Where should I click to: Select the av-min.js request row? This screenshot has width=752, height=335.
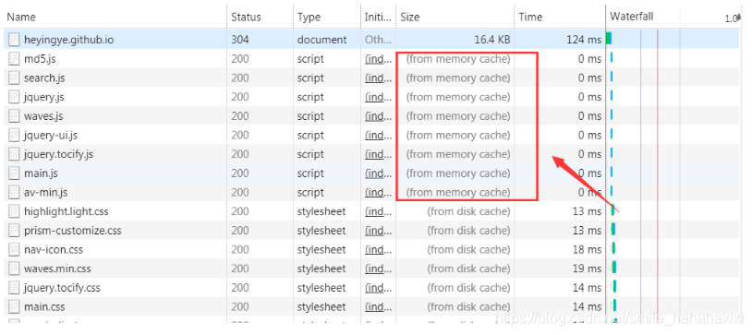(x=370, y=192)
